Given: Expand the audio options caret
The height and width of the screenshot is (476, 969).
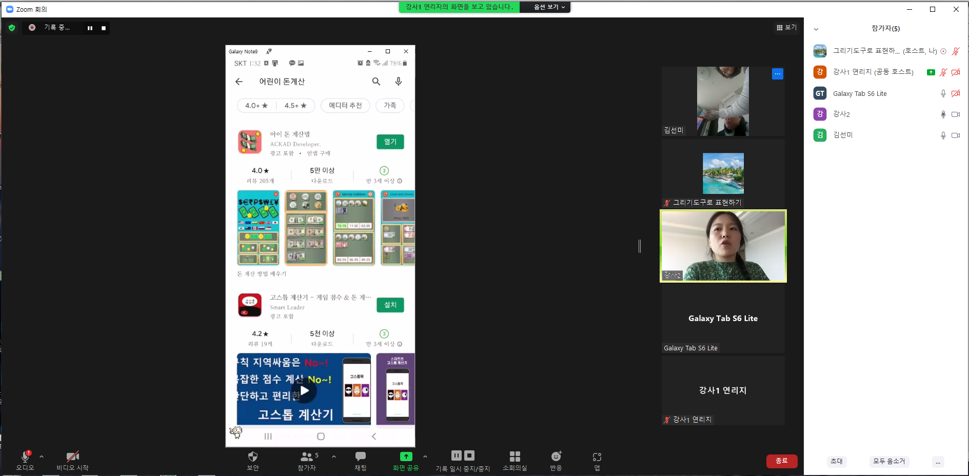Looking at the screenshot, I should click(x=42, y=456).
